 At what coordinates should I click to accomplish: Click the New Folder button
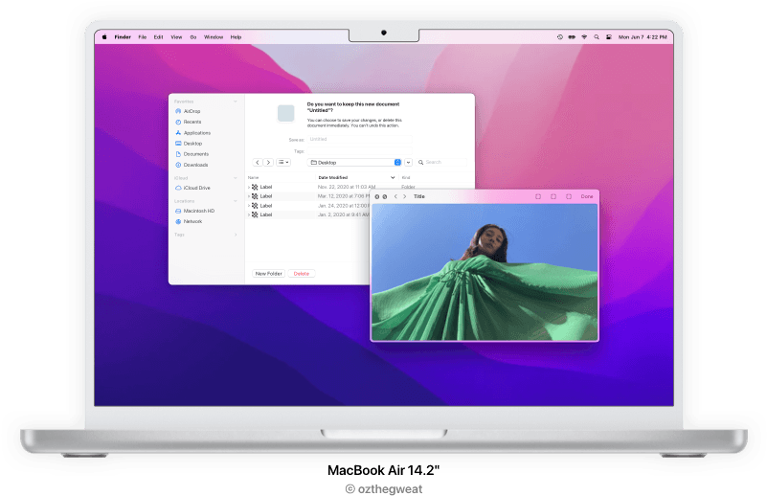click(268, 274)
